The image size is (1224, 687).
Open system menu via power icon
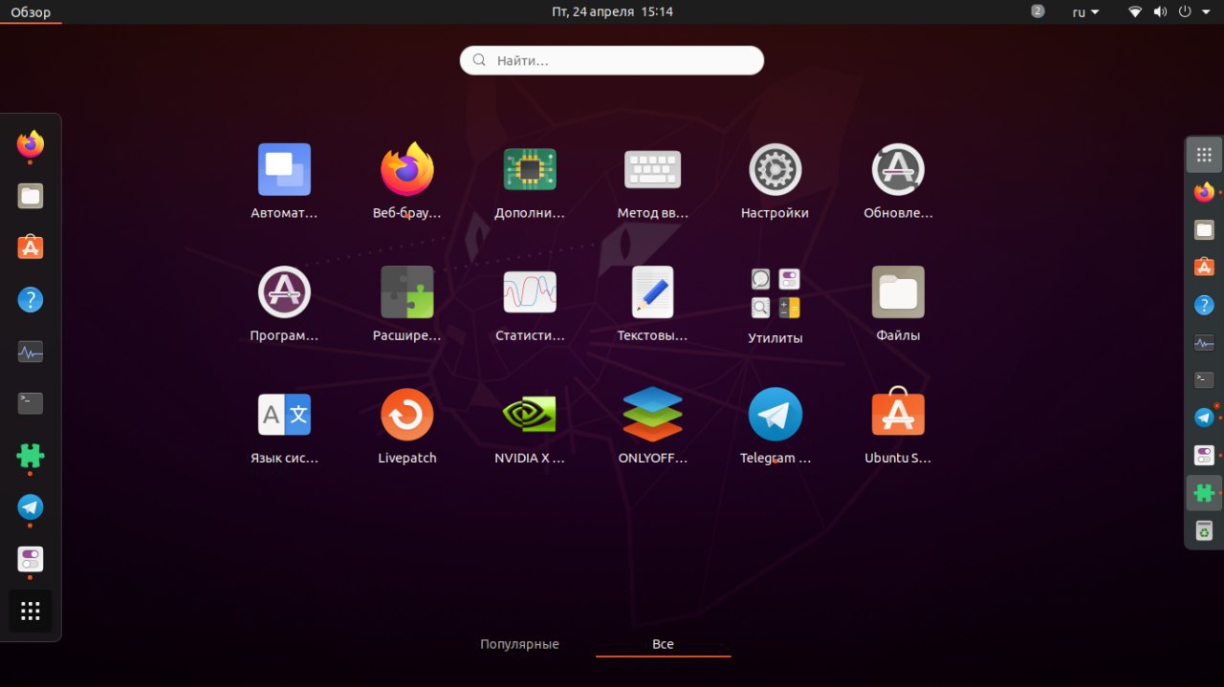[x=1184, y=11]
